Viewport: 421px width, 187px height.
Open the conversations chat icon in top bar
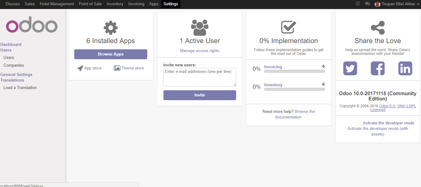click(367, 4)
